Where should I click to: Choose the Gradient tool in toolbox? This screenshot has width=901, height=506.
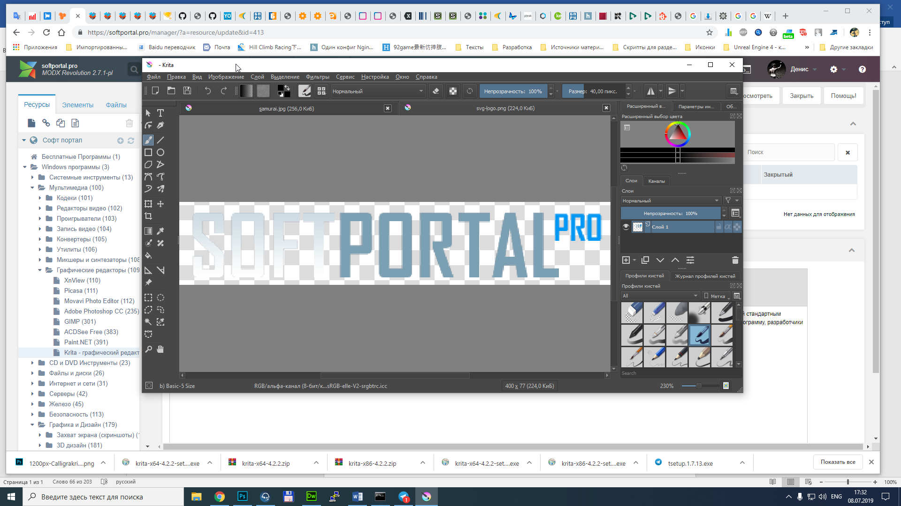(x=148, y=231)
